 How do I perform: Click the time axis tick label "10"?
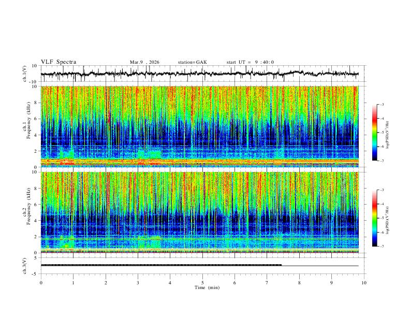pos(364,283)
